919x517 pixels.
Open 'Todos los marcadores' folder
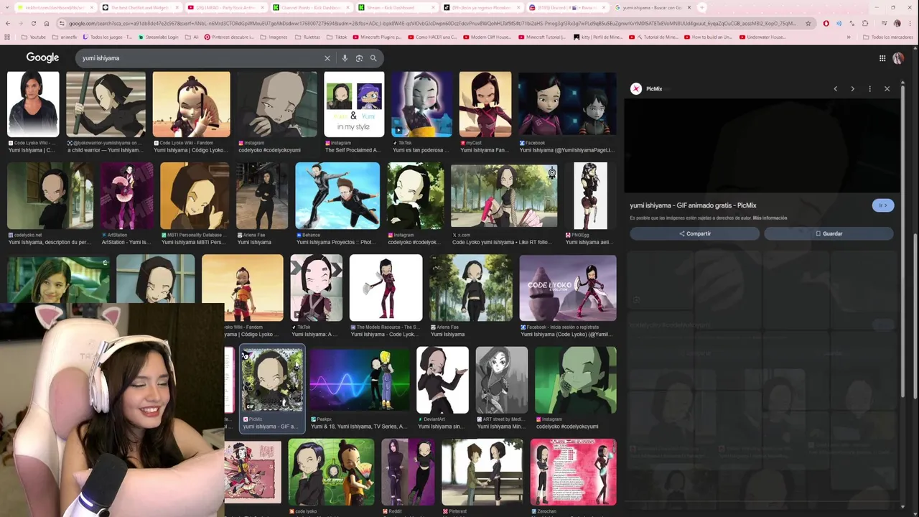tap(887, 37)
